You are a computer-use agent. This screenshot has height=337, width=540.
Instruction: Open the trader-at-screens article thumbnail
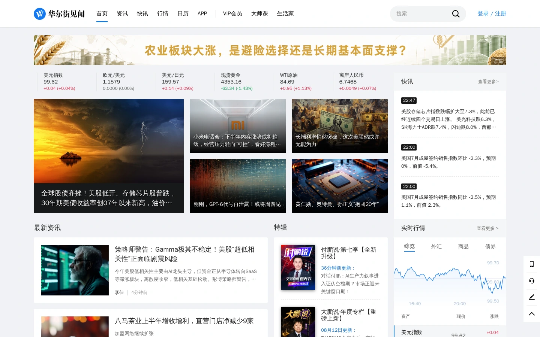pyautogui.click(x=75, y=270)
